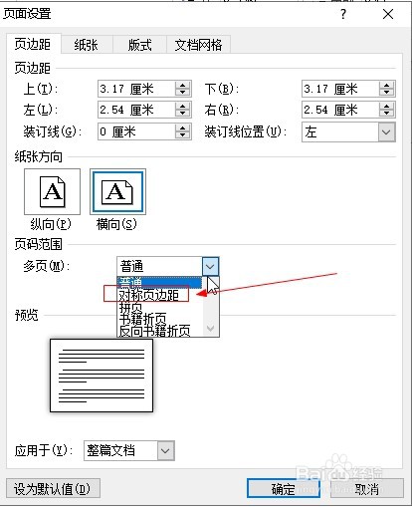This screenshot has height=507, width=412.
Task: Decrease the right margin 右 with spinner down
Action: [386, 114]
